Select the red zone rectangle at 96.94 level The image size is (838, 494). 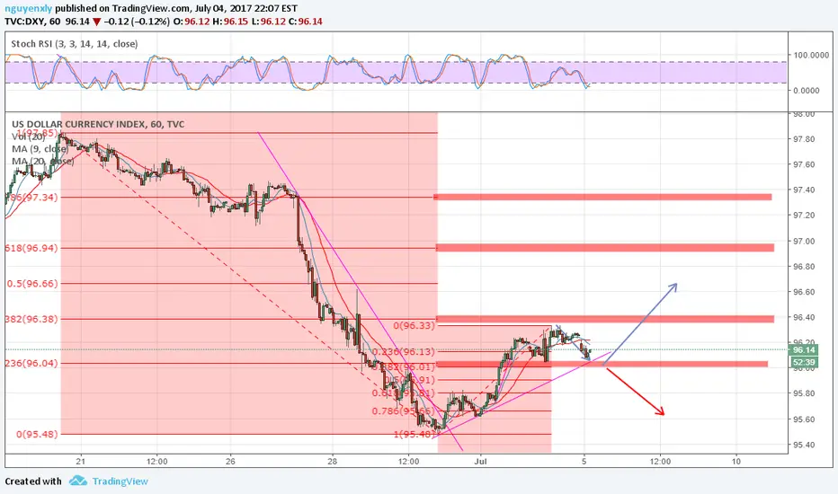tap(605, 248)
